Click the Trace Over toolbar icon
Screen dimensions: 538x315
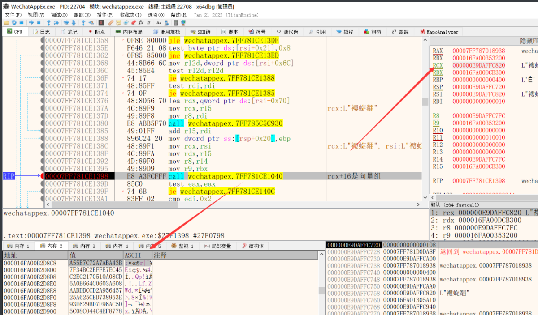pyautogui.click(x=74, y=22)
